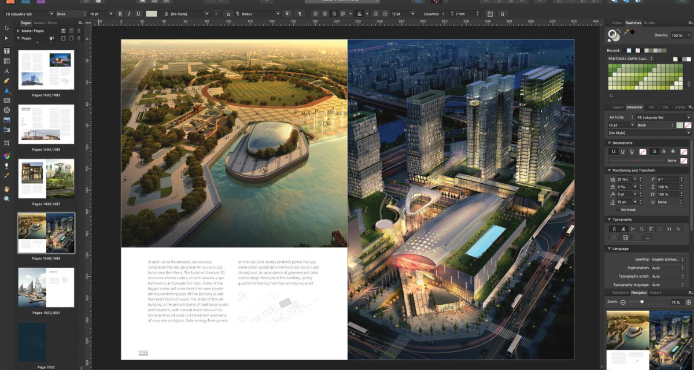Select the Frame Text tool

click(7, 51)
